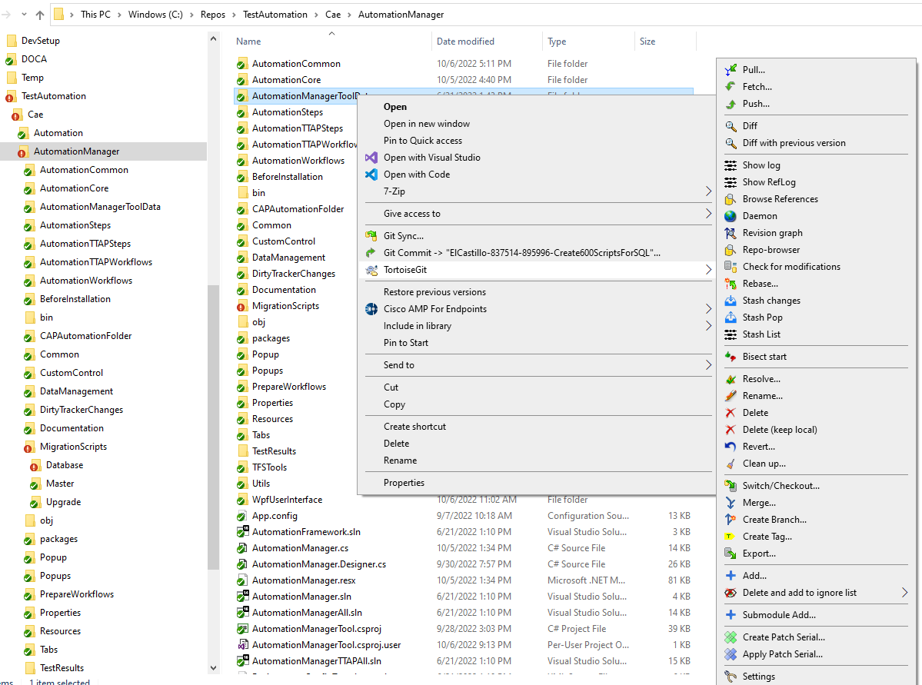This screenshot has height=685, width=922.
Task: Click the Revert arrow icon
Action: [x=731, y=447]
